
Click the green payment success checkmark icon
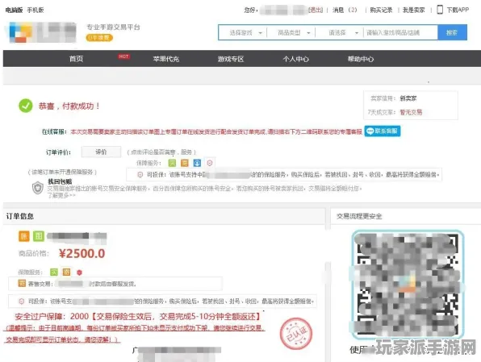tap(26, 106)
